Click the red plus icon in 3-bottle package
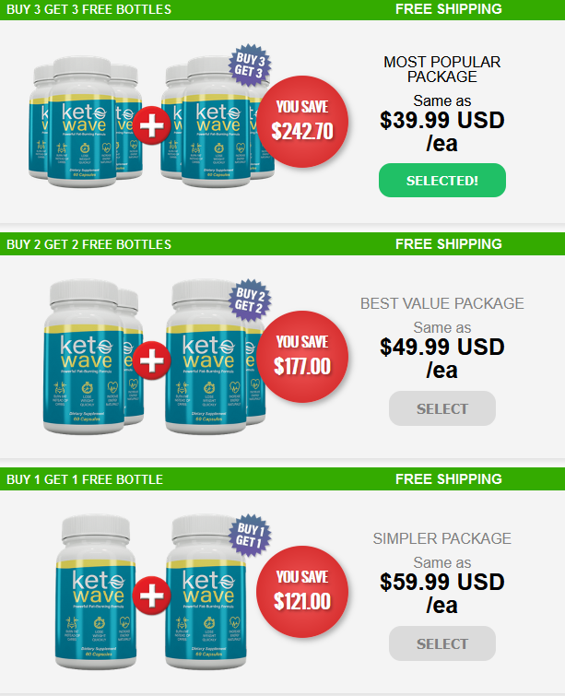Viewport: 565px width, 696px height. point(152,125)
